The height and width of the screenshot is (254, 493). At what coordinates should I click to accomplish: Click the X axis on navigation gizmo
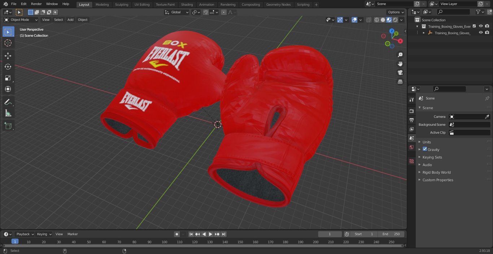(400, 41)
